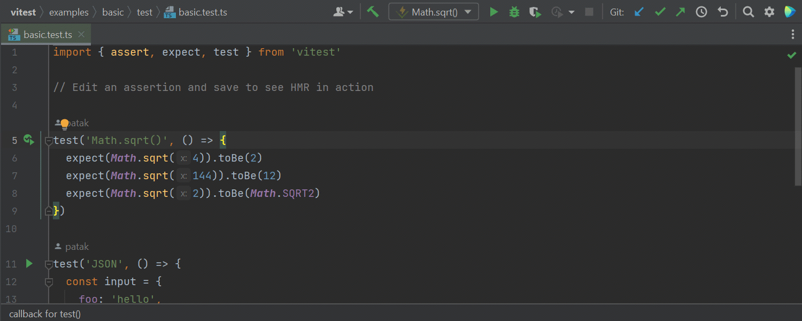Fold the input object at line 12

click(49, 281)
